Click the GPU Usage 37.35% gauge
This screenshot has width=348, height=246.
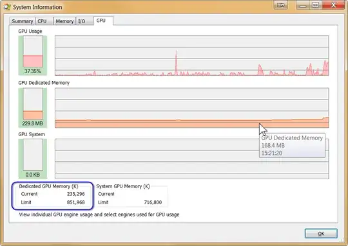(x=33, y=55)
